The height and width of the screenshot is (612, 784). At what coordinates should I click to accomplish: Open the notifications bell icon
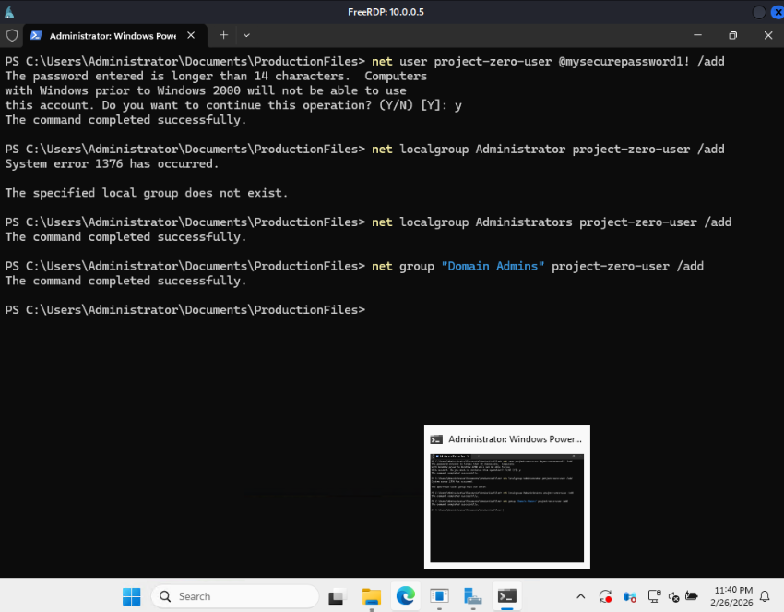coord(765,596)
